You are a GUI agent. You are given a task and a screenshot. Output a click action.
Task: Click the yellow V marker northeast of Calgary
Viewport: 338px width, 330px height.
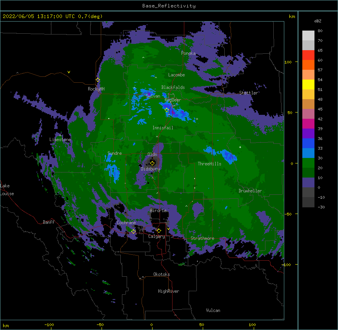(168, 229)
